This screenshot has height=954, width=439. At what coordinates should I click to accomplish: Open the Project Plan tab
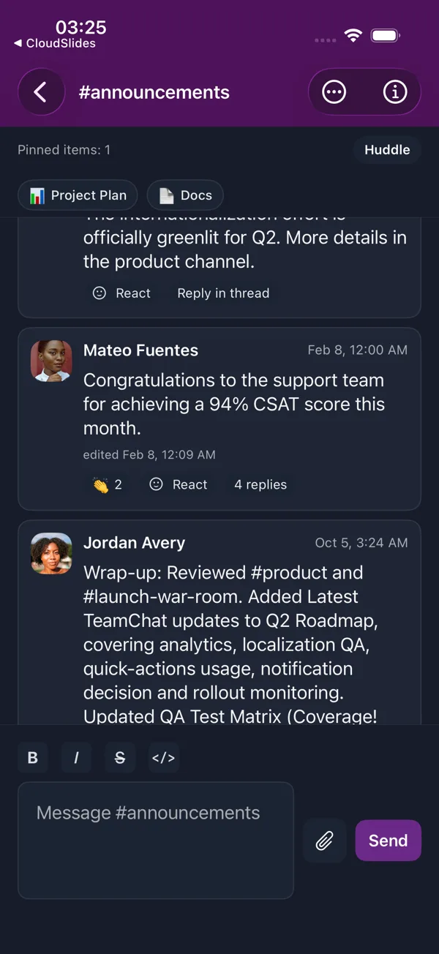pos(78,195)
